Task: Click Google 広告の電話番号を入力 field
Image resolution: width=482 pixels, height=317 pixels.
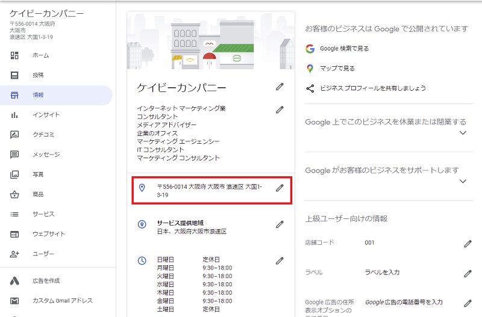Action: tap(404, 303)
